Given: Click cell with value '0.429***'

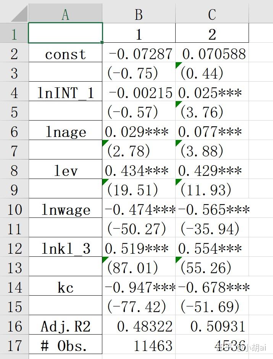Looking at the screenshot, I should pyautogui.click(x=212, y=169).
